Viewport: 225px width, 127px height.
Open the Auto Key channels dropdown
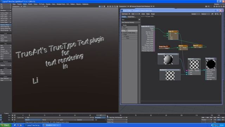pos(118,117)
